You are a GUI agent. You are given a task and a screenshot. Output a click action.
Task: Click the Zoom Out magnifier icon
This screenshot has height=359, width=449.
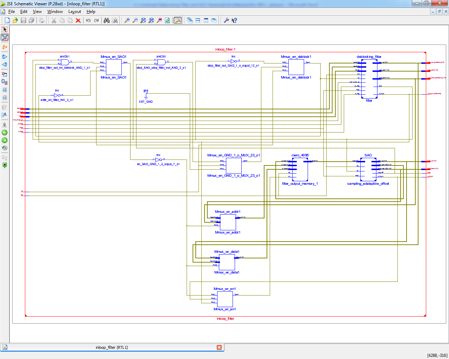(x=135, y=20)
